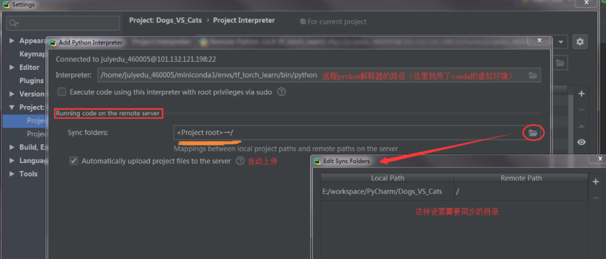
Task: Click the minus icon to uninstall package
Action: click(581, 110)
